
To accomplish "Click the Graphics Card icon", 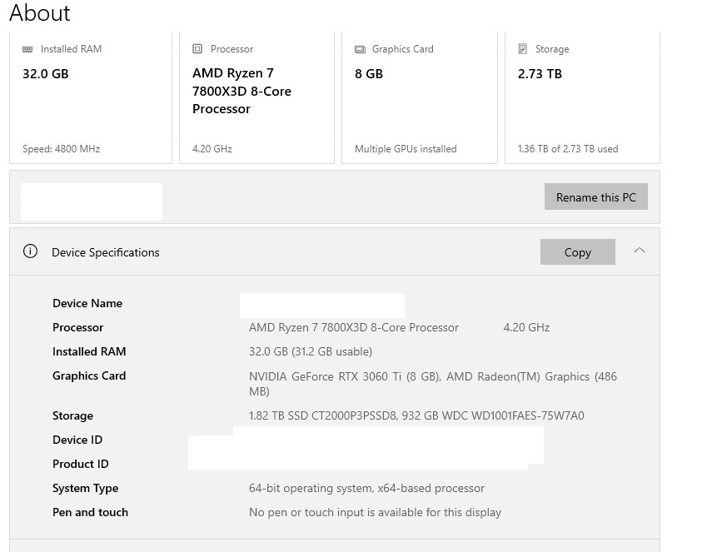I will click(360, 49).
